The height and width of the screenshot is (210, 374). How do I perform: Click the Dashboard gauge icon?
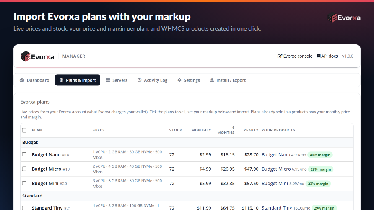click(22, 80)
